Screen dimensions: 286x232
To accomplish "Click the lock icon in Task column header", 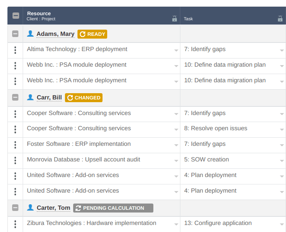I will [280, 19].
